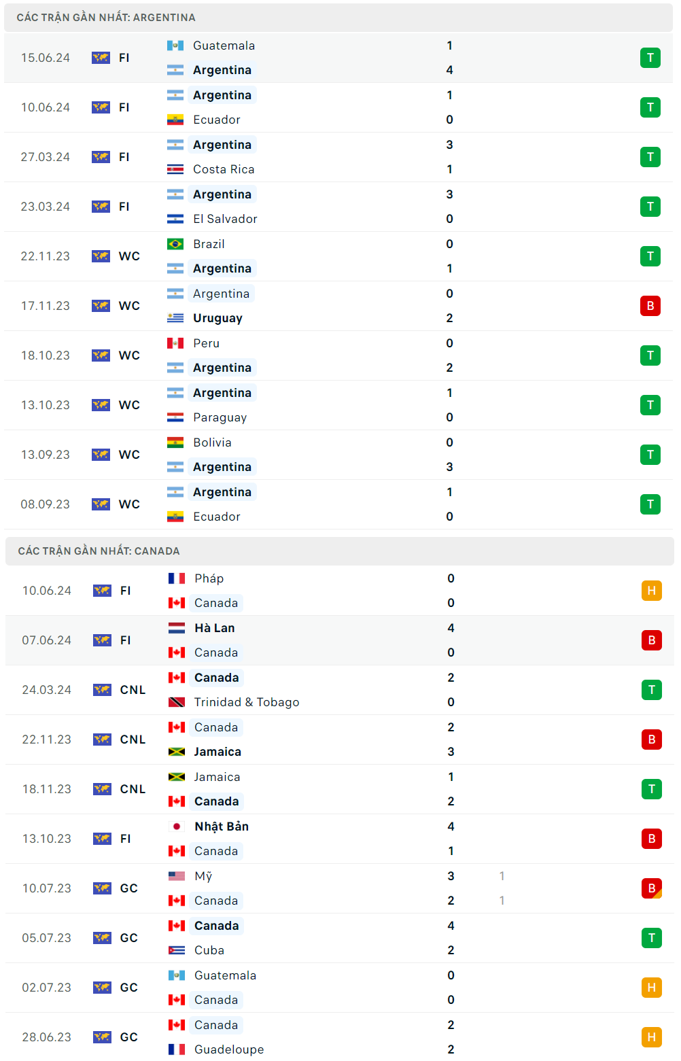
Task: Click the Uruguay flag icon
Action: 175,318
